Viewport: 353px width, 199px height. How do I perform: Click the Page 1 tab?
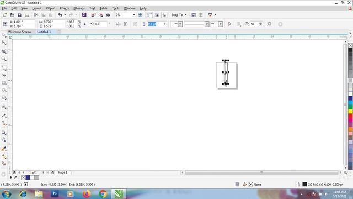point(62,172)
